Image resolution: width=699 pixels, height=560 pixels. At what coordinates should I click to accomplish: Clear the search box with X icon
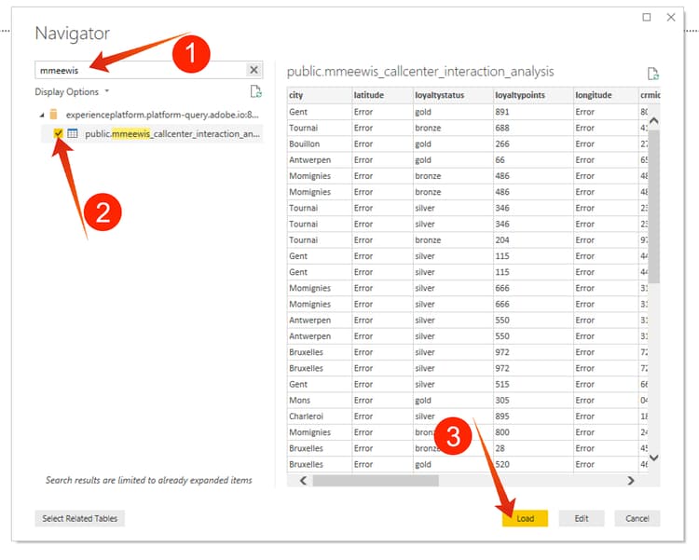(x=254, y=70)
